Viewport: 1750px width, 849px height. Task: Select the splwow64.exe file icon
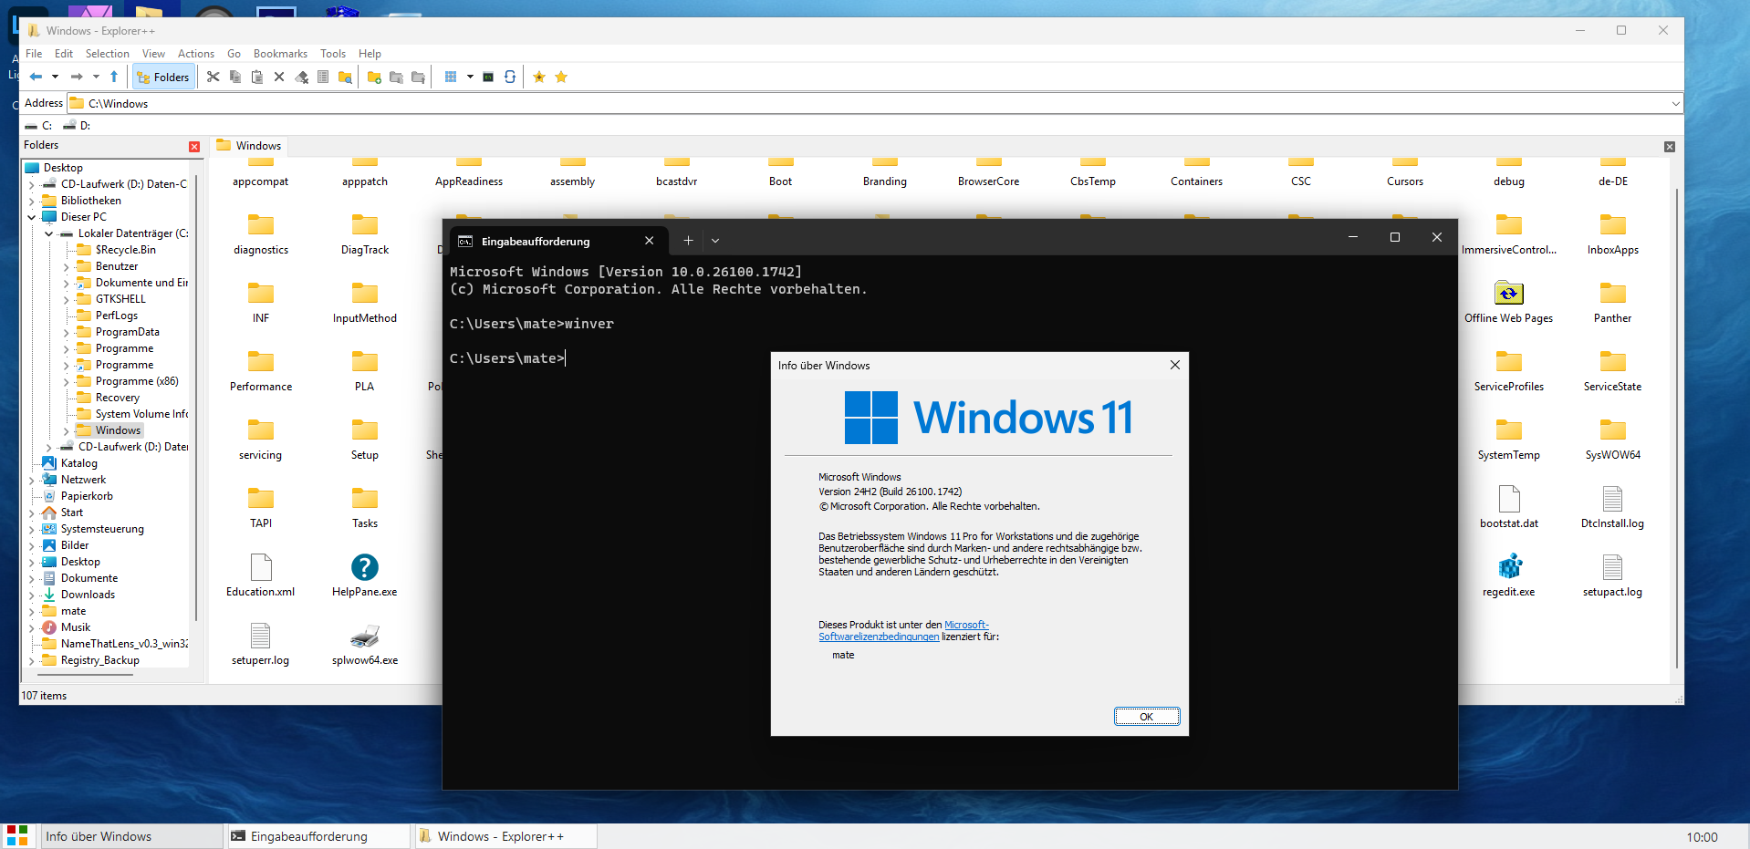[x=365, y=636]
